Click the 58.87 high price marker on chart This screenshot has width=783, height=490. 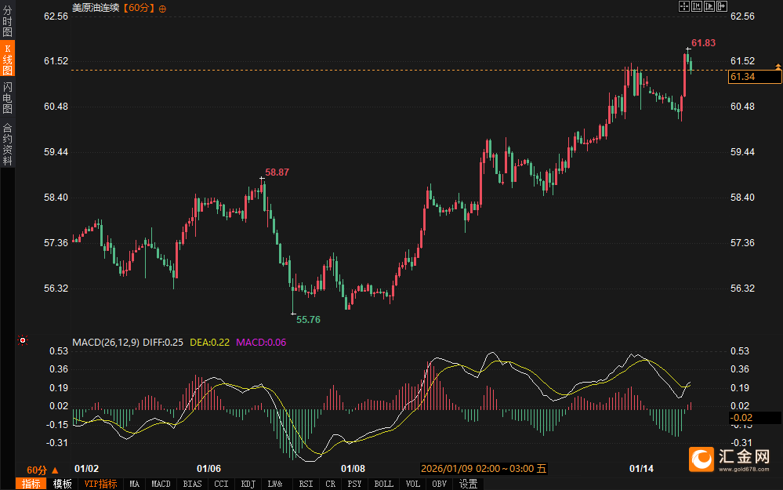coord(277,172)
